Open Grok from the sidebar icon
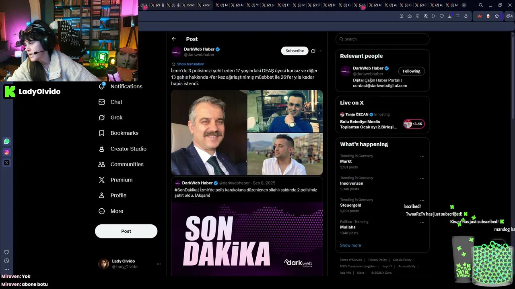The image size is (515, 289). tap(102, 118)
